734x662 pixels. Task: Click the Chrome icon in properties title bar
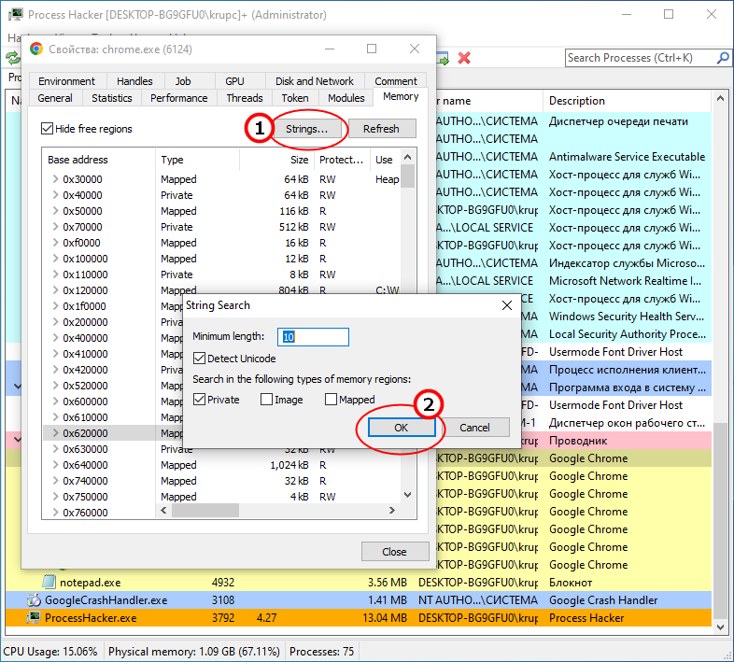[36, 49]
